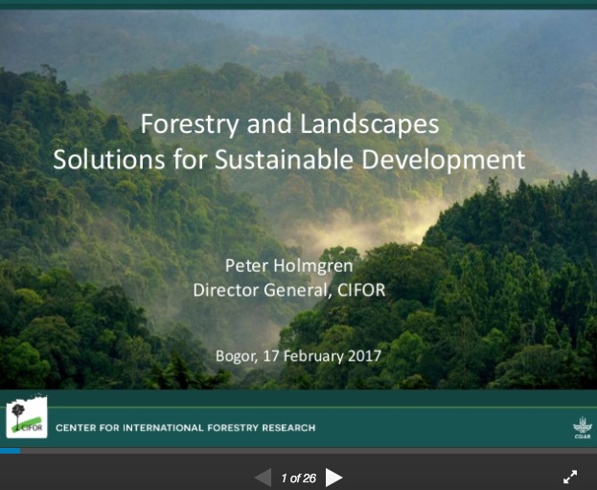Enter fullscreen mode with the expand icon
The height and width of the screenshot is (490, 597).
pyautogui.click(x=569, y=477)
